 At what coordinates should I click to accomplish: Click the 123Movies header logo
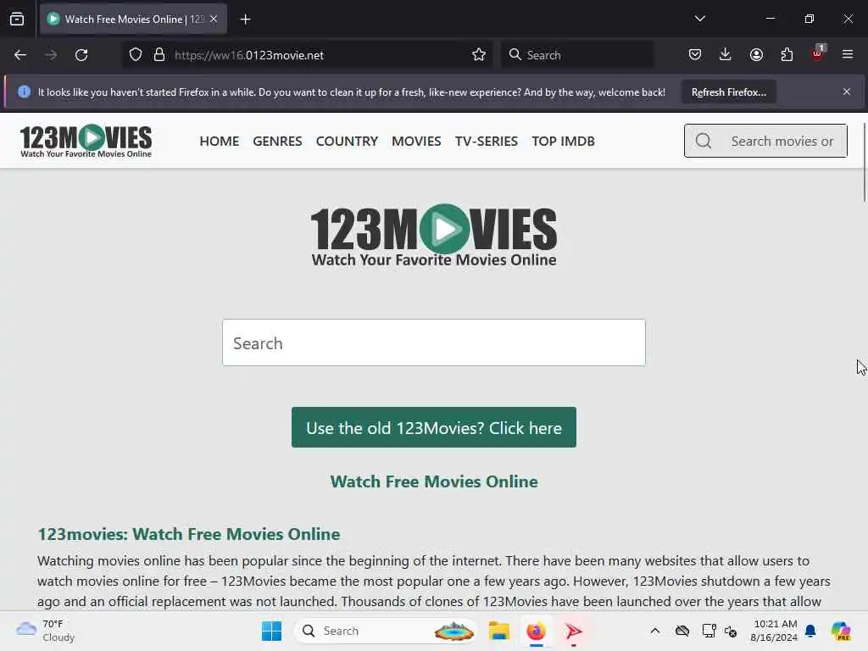point(86,142)
